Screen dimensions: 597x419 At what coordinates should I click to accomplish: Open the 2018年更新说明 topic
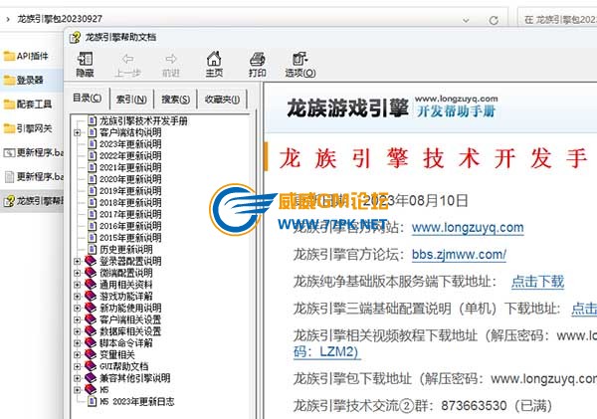tap(130, 203)
